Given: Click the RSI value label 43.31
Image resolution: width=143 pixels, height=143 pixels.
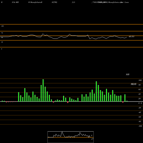Looking at the screenshot, I should pos(132,37).
